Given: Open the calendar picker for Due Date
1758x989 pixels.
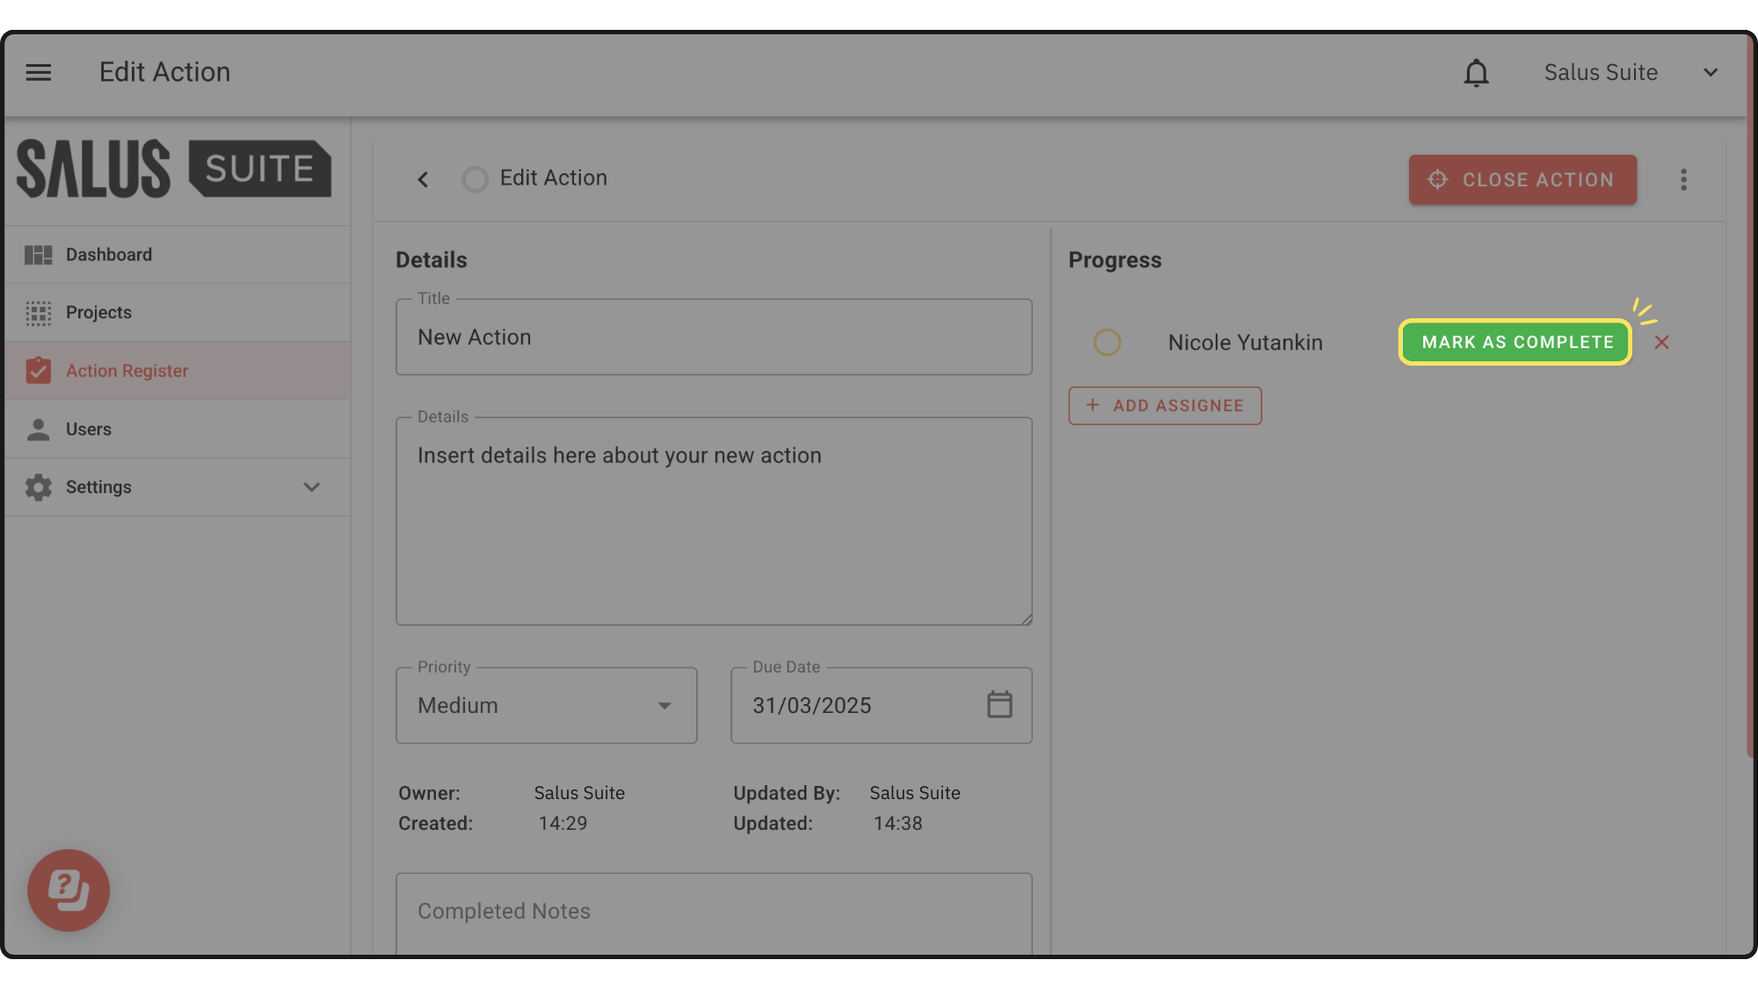Looking at the screenshot, I should point(999,704).
